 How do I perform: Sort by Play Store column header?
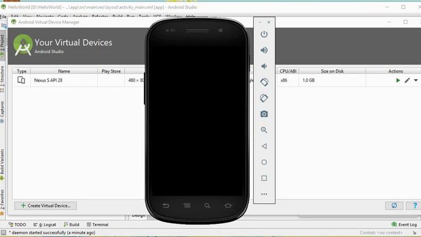coord(111,71)
